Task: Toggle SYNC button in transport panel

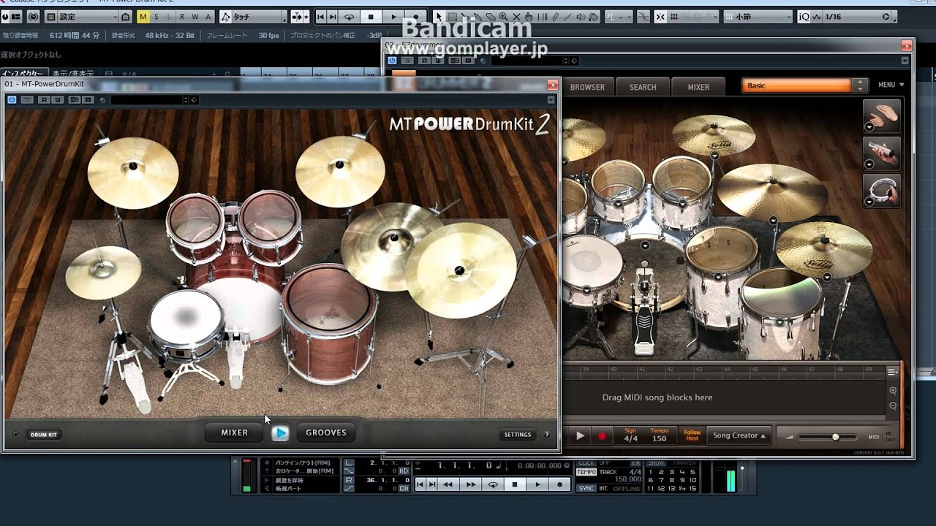Action: click(x=586, y=488)
